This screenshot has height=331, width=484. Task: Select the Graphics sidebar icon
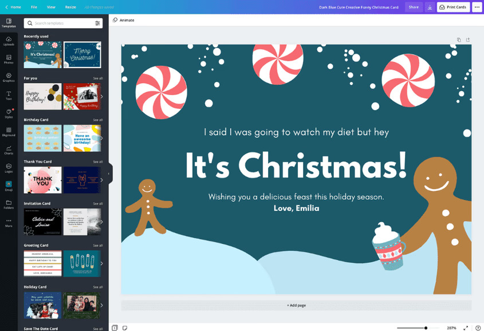[x=9, y=77]
